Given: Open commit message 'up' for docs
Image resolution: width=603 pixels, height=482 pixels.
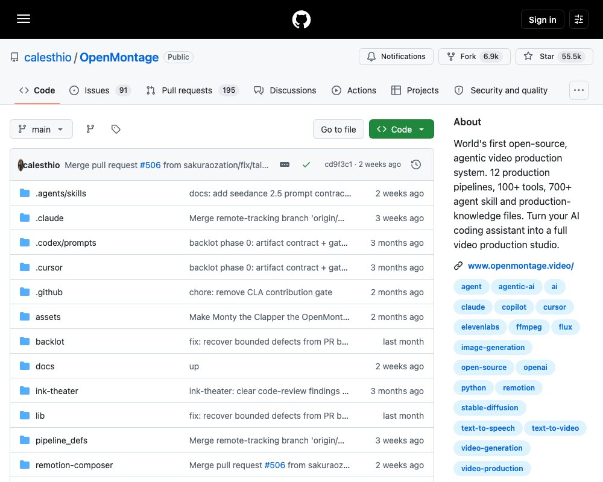Looking at the screenshot, I should (194, 366).
